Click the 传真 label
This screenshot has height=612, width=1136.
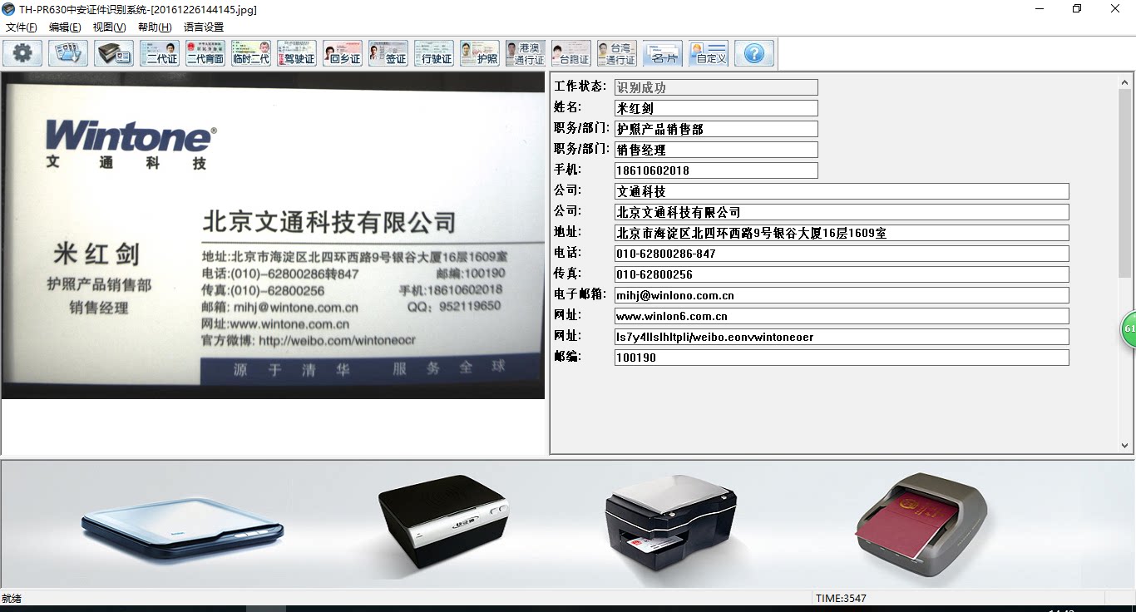pos(568,274)
